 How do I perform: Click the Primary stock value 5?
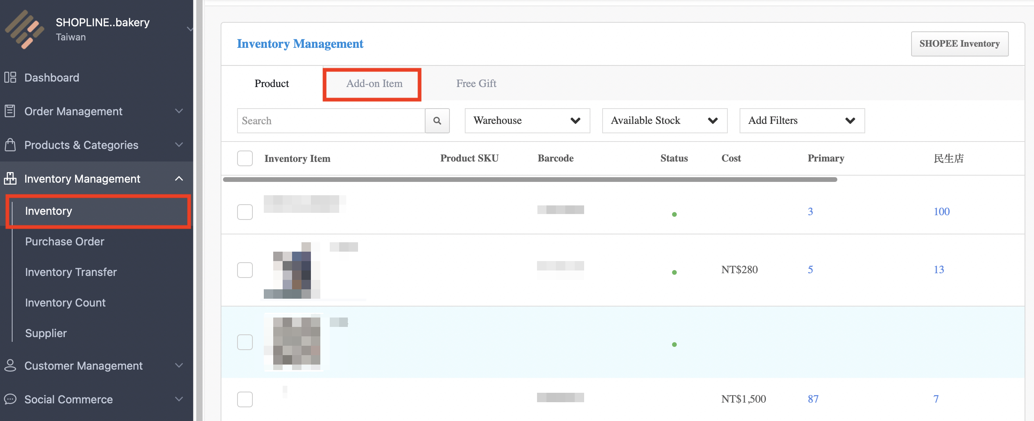tap(810, 269)
